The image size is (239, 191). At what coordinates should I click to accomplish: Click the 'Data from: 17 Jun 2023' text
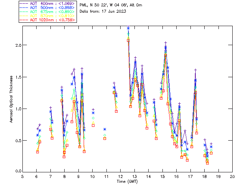pyautogui.click(x=103, y=11)
